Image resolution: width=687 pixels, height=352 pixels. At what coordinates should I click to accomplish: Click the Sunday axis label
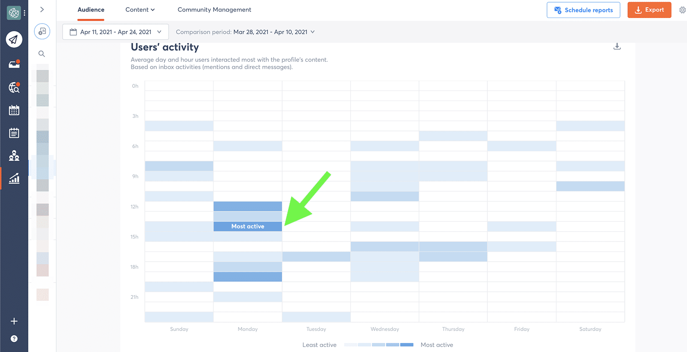179,329
